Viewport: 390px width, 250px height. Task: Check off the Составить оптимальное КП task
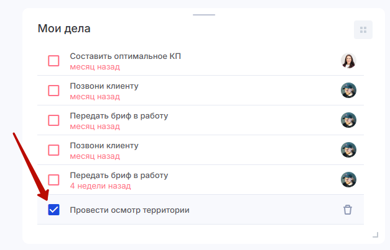(54, 61)
